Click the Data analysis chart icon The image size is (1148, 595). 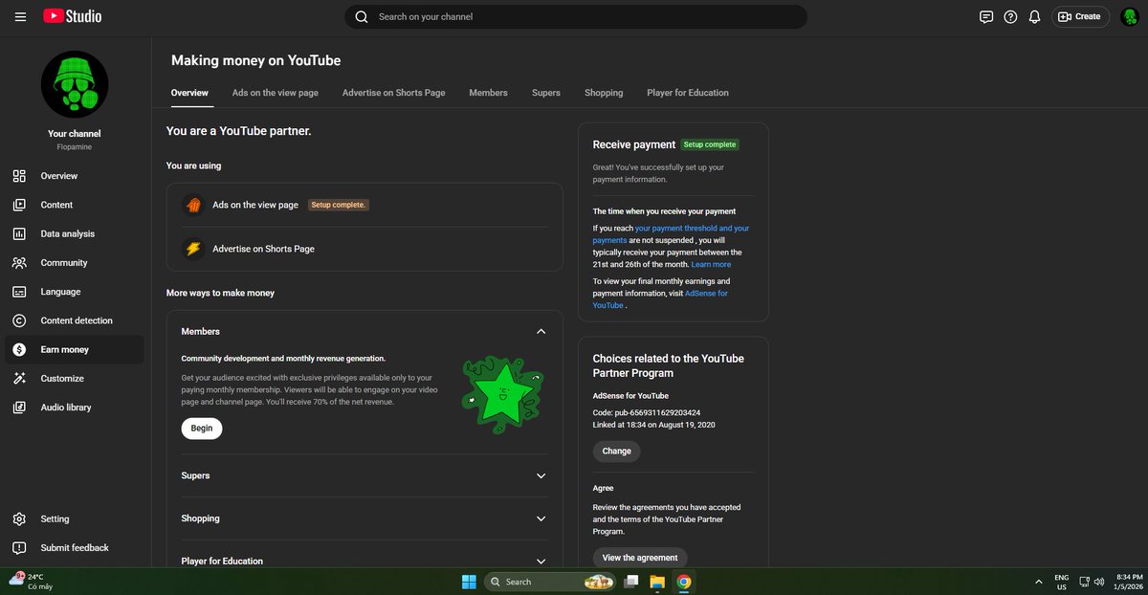[x=19, y=233]
